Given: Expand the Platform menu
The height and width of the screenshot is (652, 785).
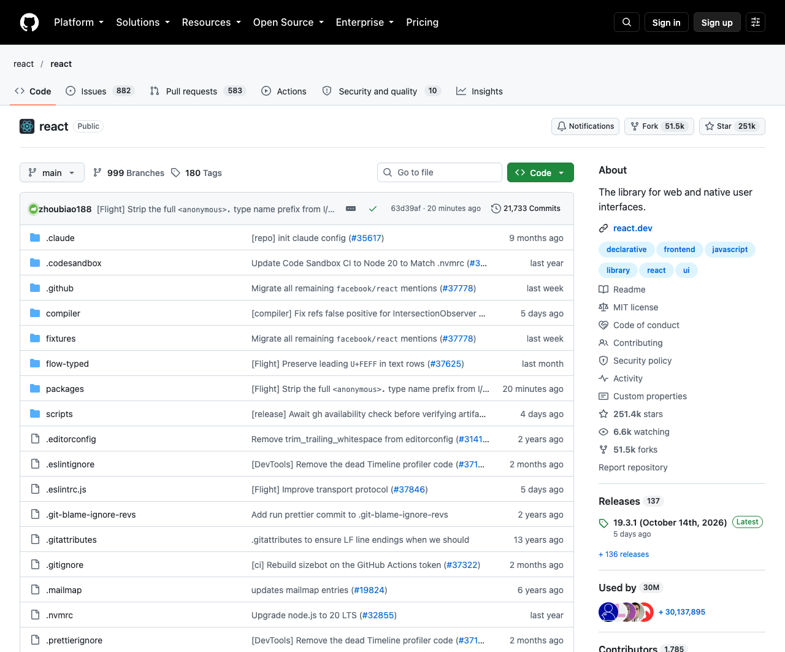Looking at the screenshot, I should click(78, 22).
